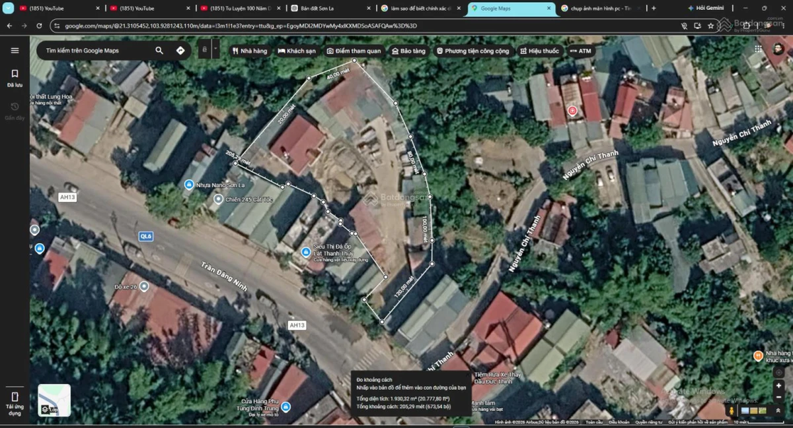Filter by Phương tiện công cộng

point(473,51)
